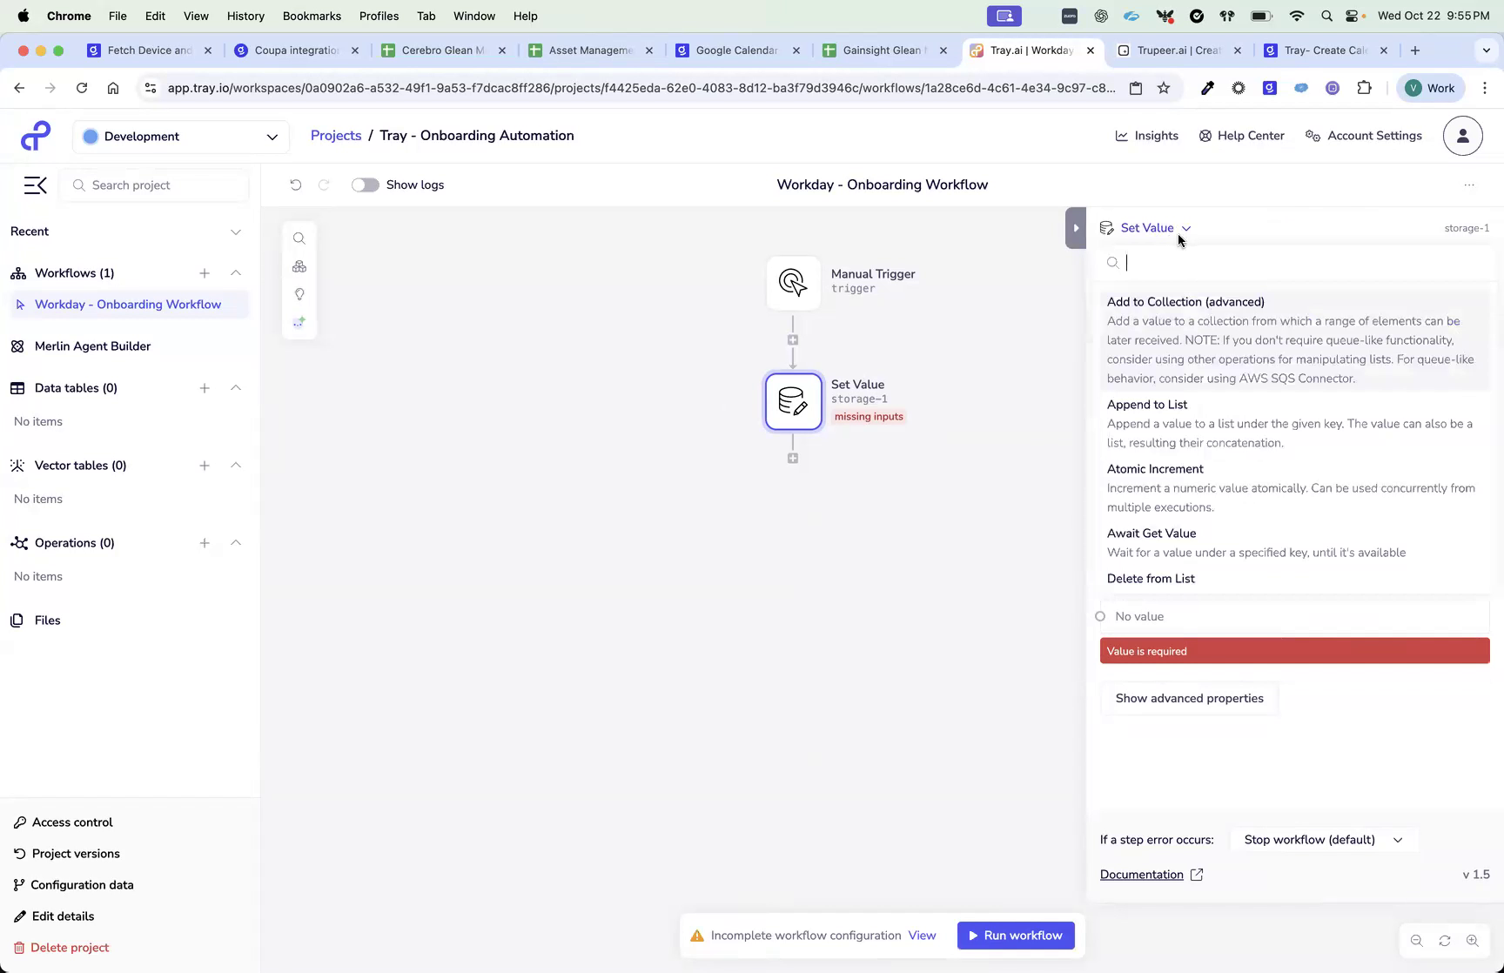This screenshot has height=973, width=1504.
Task: Open the connectors panel cube icon
Action: tap(299, 266)
